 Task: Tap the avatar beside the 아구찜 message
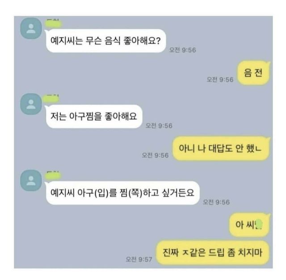point(31,104)
